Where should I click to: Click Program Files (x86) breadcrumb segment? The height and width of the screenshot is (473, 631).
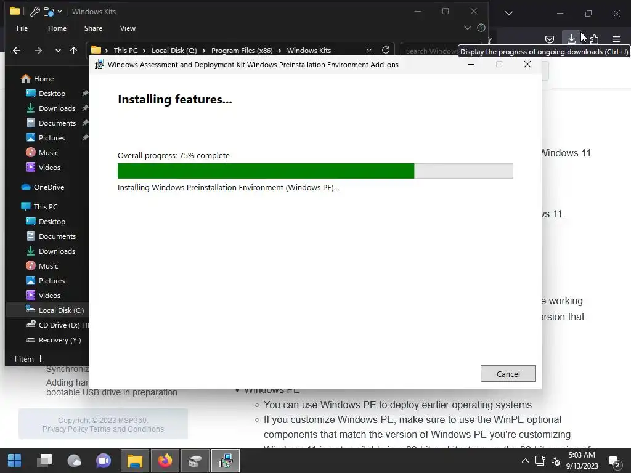pos(242,51)
